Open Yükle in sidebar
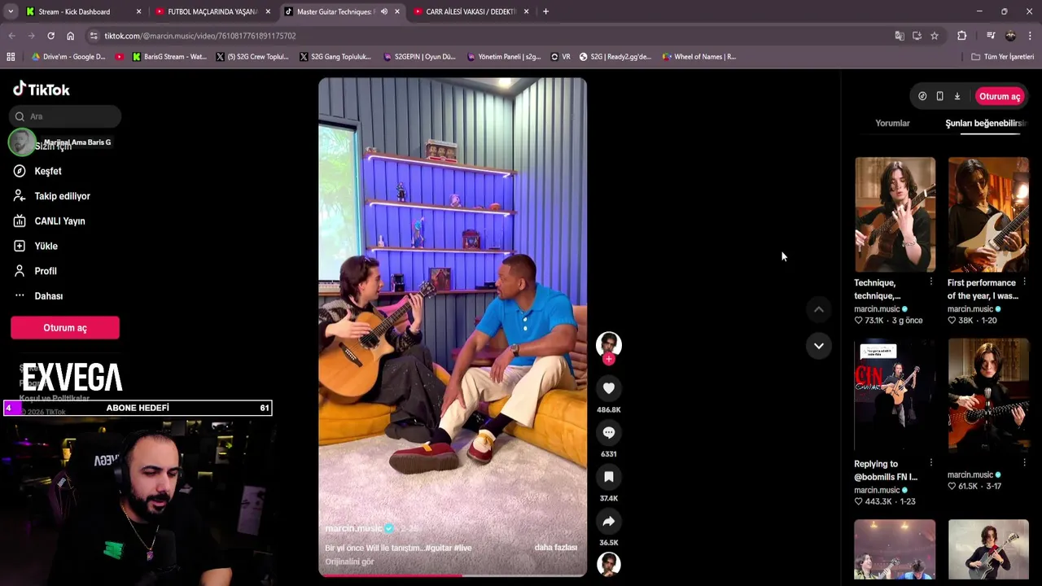 tap(35, 246)
